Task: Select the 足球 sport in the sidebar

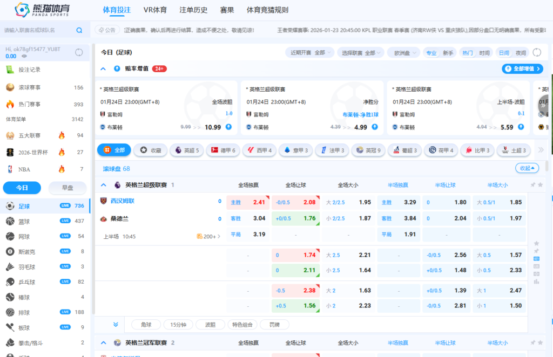Action: (x=24, y=206)
